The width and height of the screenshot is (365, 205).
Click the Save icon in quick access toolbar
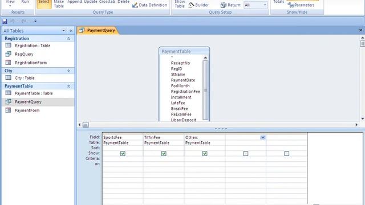point(5,22)
